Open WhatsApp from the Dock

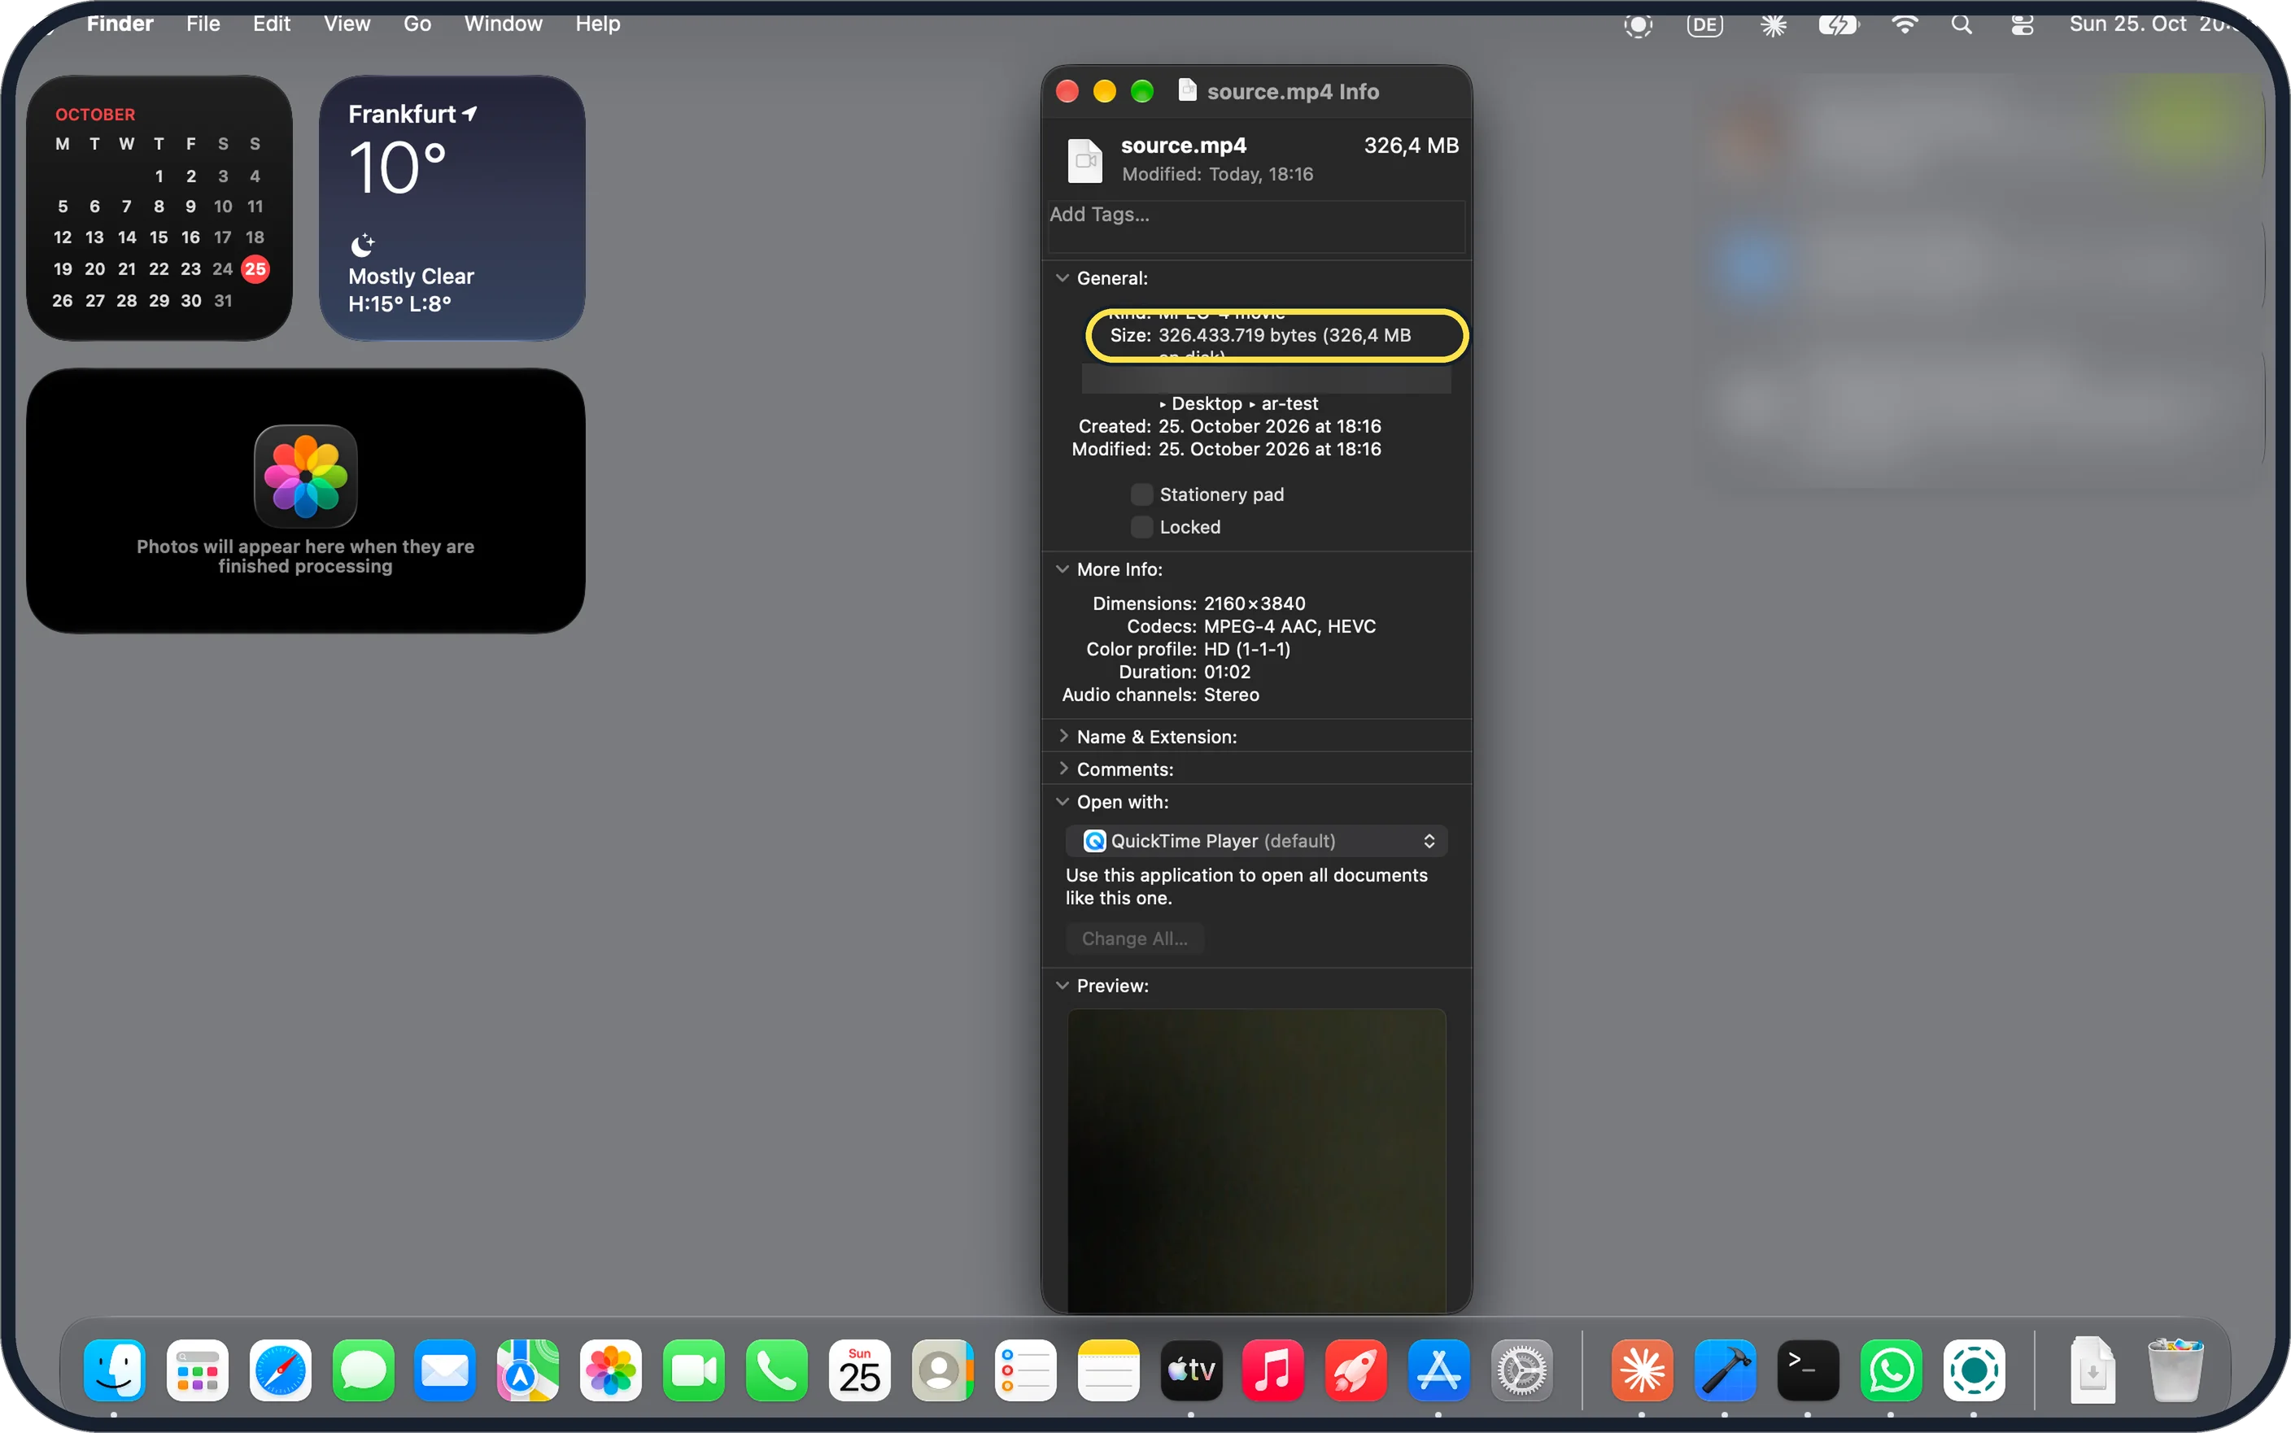1891,1370
